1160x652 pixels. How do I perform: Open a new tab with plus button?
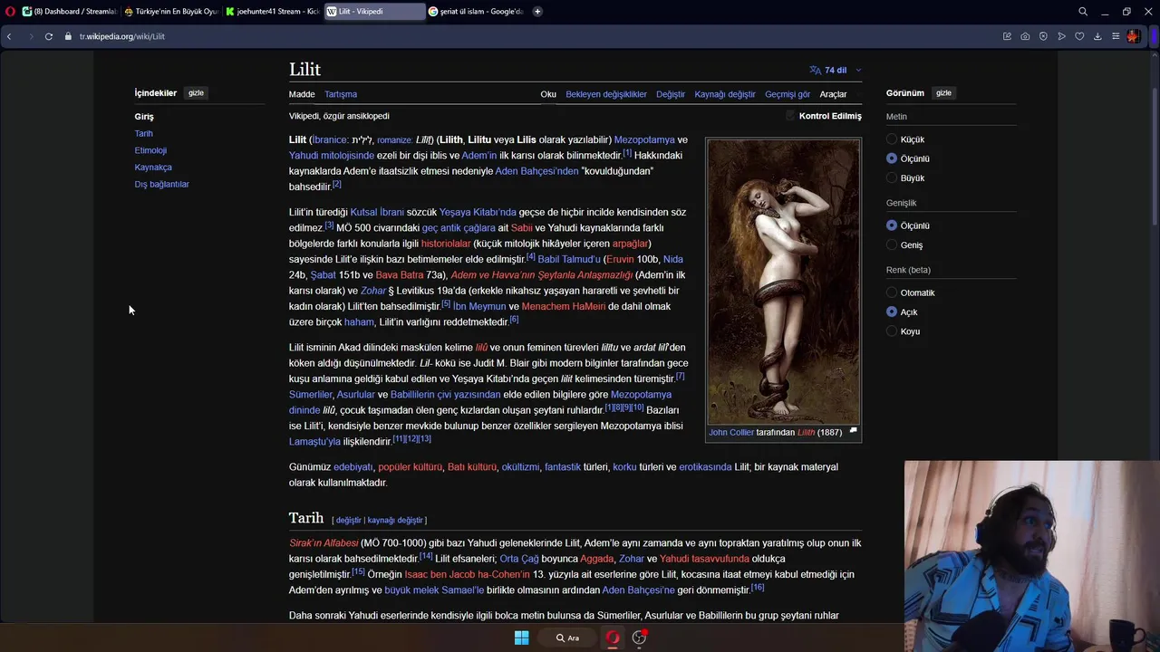(537, 12)
